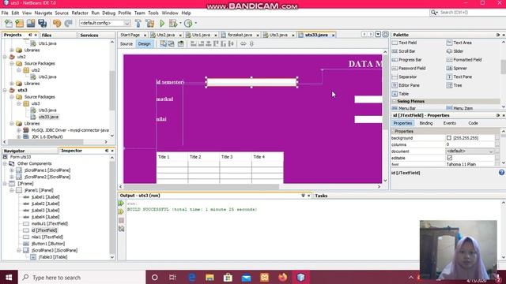
Task: Switch to Source view
Action: pos(126,44)
